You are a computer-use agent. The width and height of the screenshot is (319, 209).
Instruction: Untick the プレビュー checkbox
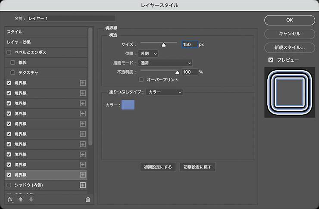tap(271, 60)
